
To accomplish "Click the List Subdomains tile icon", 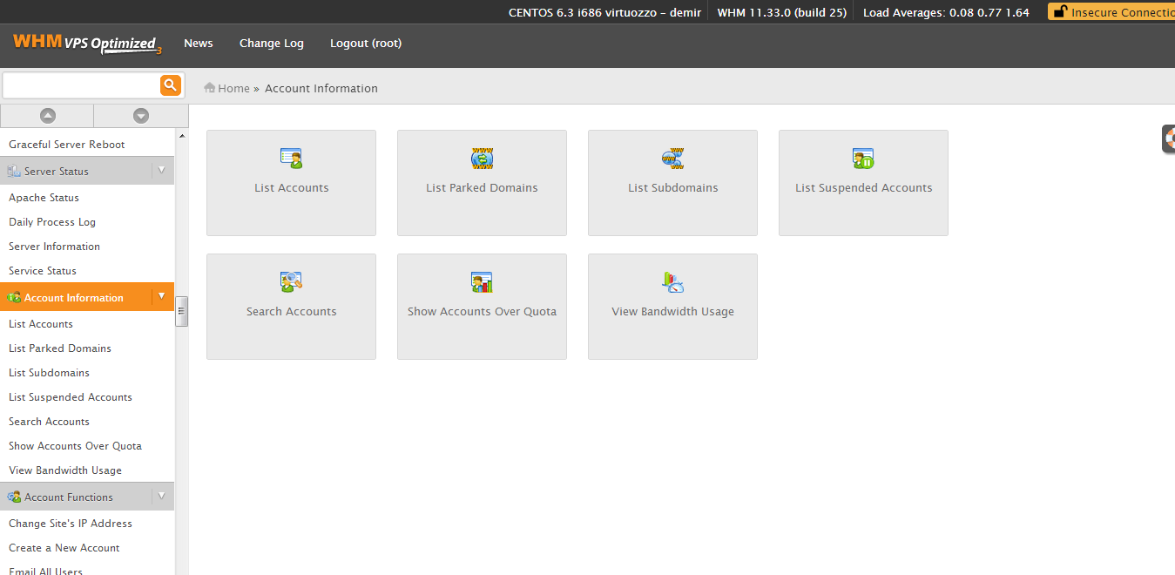I will (672, 159).
